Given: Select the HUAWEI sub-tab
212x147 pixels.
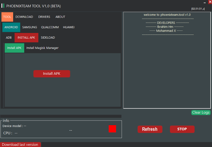Looking at the screenshot, I should coord(69,27).
